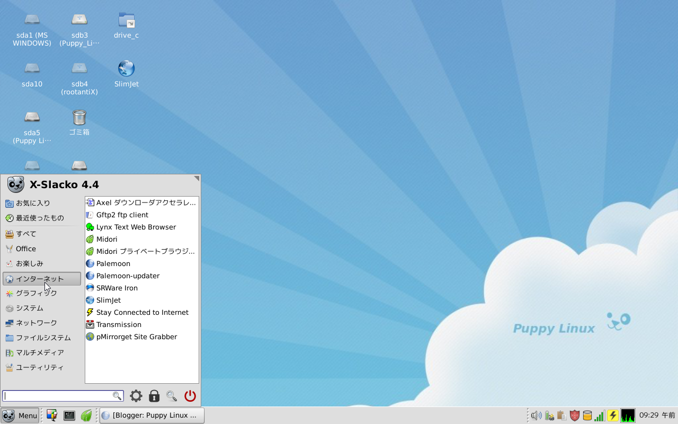
Task: Click the padlock lock icon in the menu
Action: tap(154, 395)
